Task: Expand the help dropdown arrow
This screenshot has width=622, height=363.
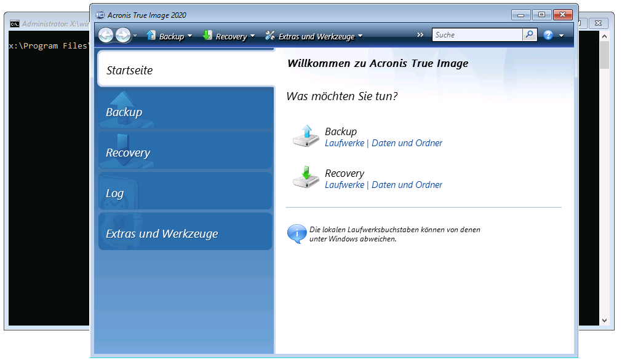Action: [x=561, y=36]
